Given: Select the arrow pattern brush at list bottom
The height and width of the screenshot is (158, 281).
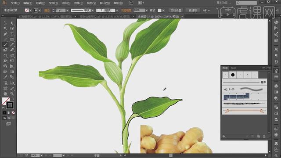Looking at the screenshot, I should (245, 111).
